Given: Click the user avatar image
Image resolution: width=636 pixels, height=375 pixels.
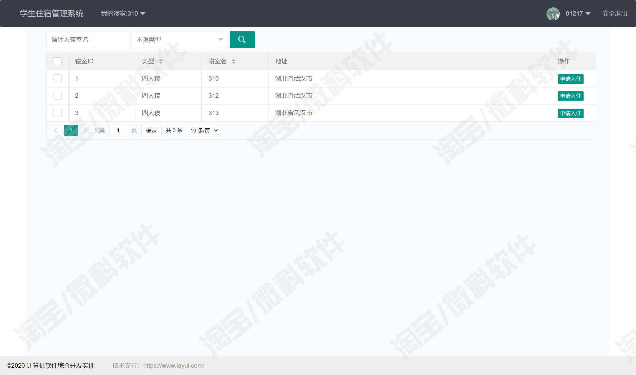Looking at the screenshot, I should pyautogui.click(x=553, y=14).
